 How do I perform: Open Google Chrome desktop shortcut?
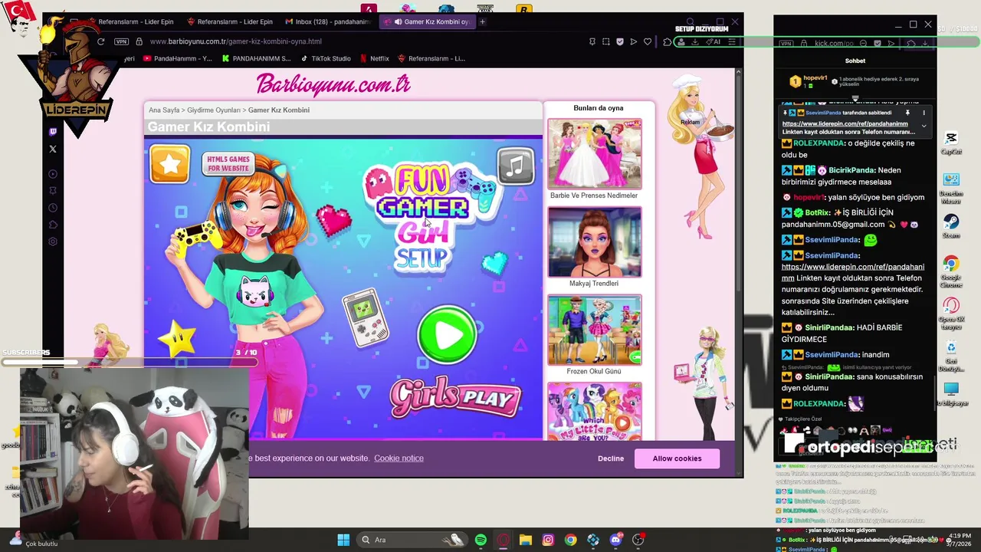(x=951, y=272)
